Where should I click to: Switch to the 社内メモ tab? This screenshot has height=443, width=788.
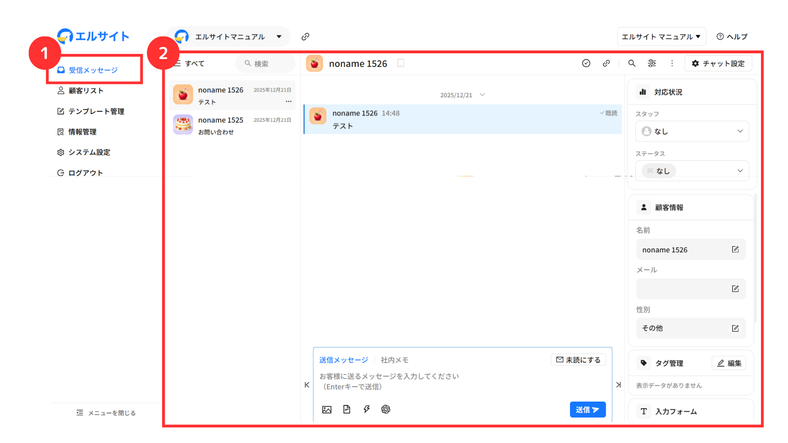394,360
